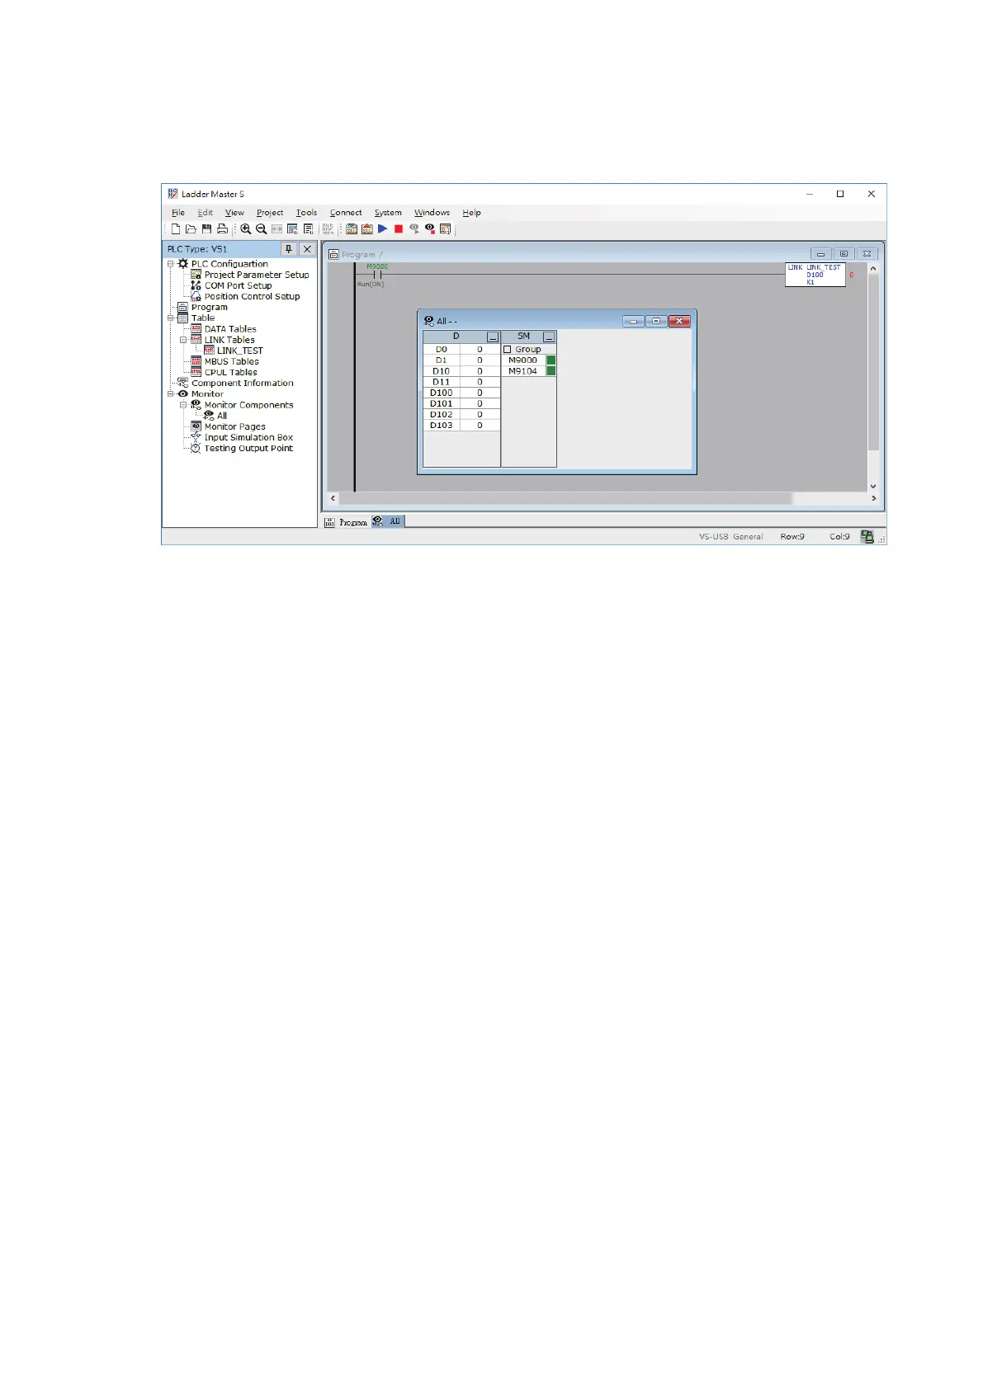This screenshot has width=983, height=1389.
Task: Select LINK_TEST in the tree
Action: pos(240,351)
